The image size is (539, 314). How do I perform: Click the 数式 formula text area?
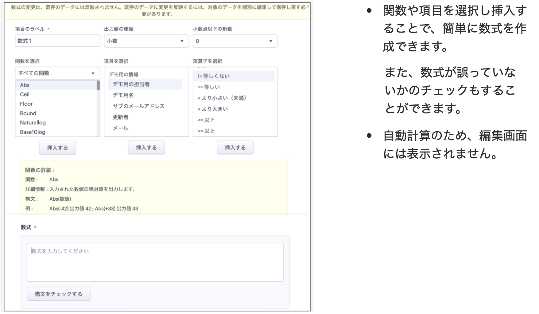pos(155,262)
